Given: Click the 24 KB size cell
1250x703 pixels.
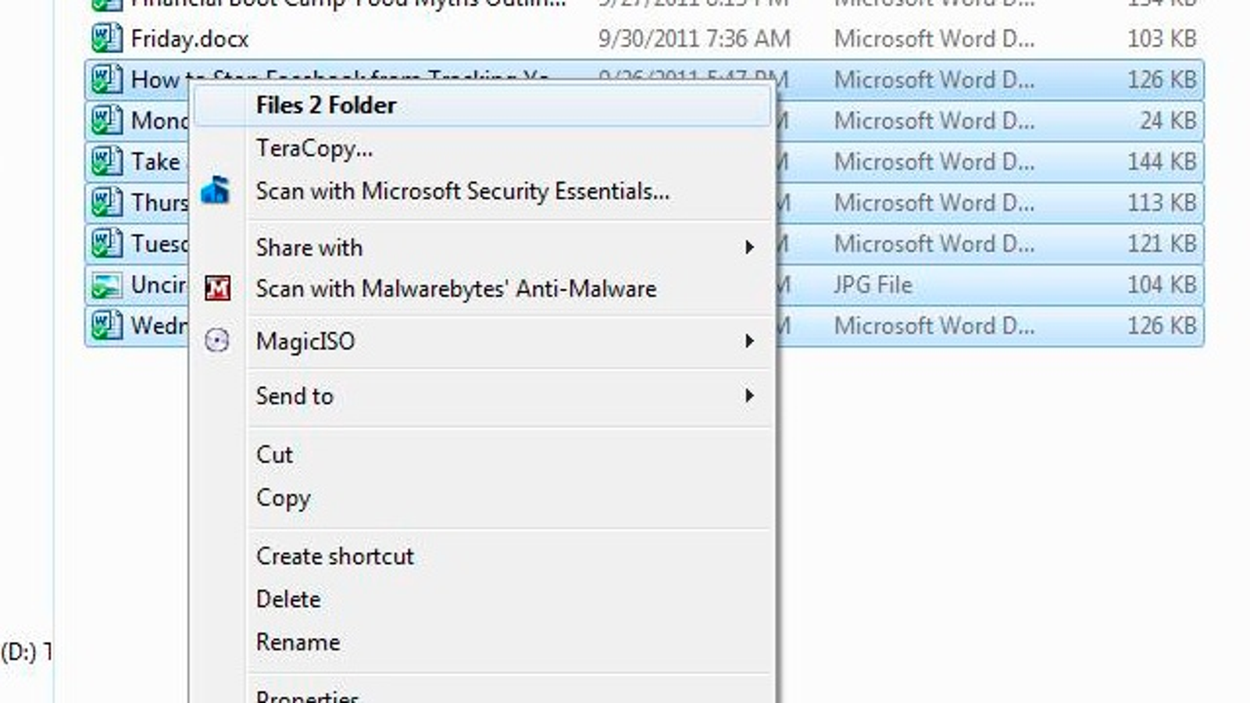Looking at the screenshot, I should [x=1168, y=120].
